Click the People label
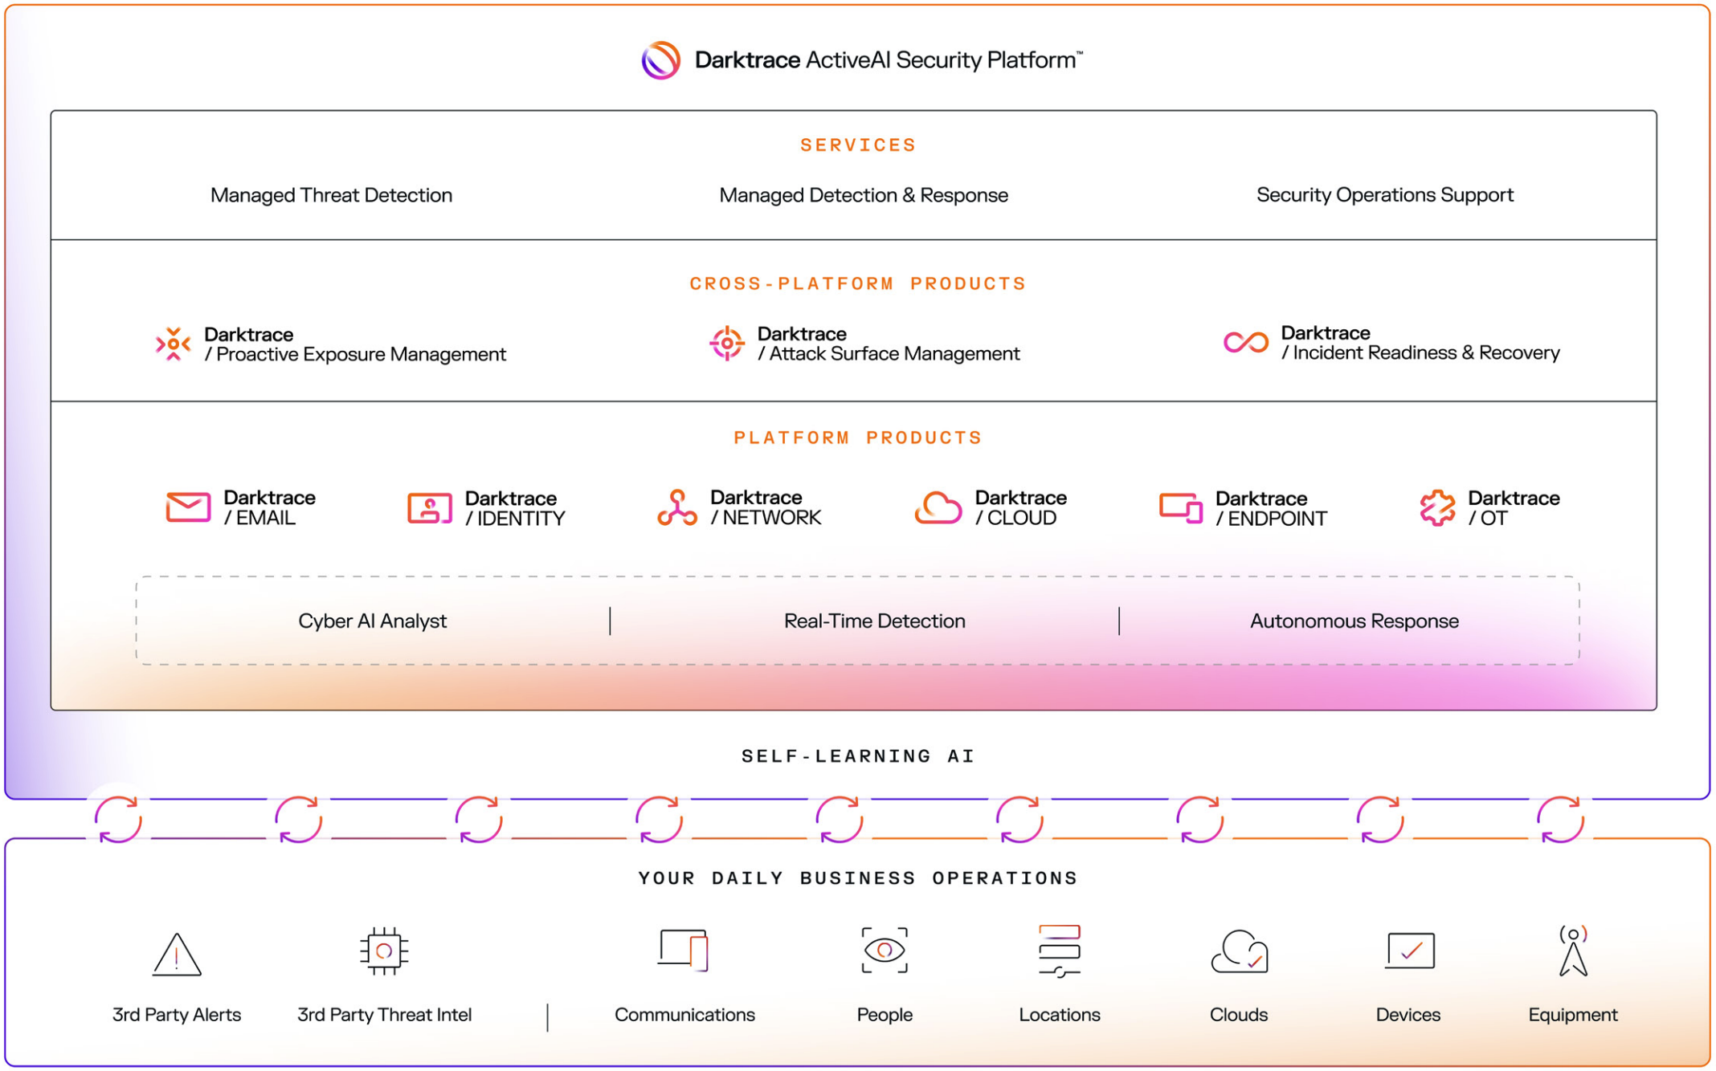The height and width of the screenshot is (1071, 1716). tap(885, 1015)
